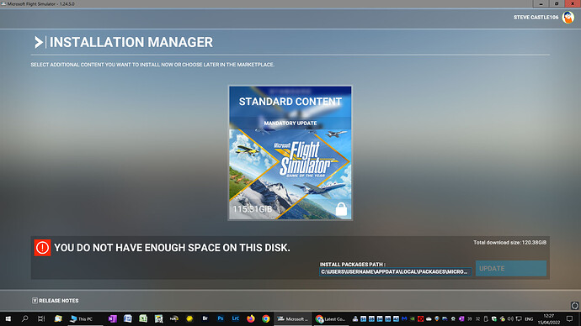Click the red error exclamation icon
The height and width of the screenshot is (326, 581).
coord(42,248)
